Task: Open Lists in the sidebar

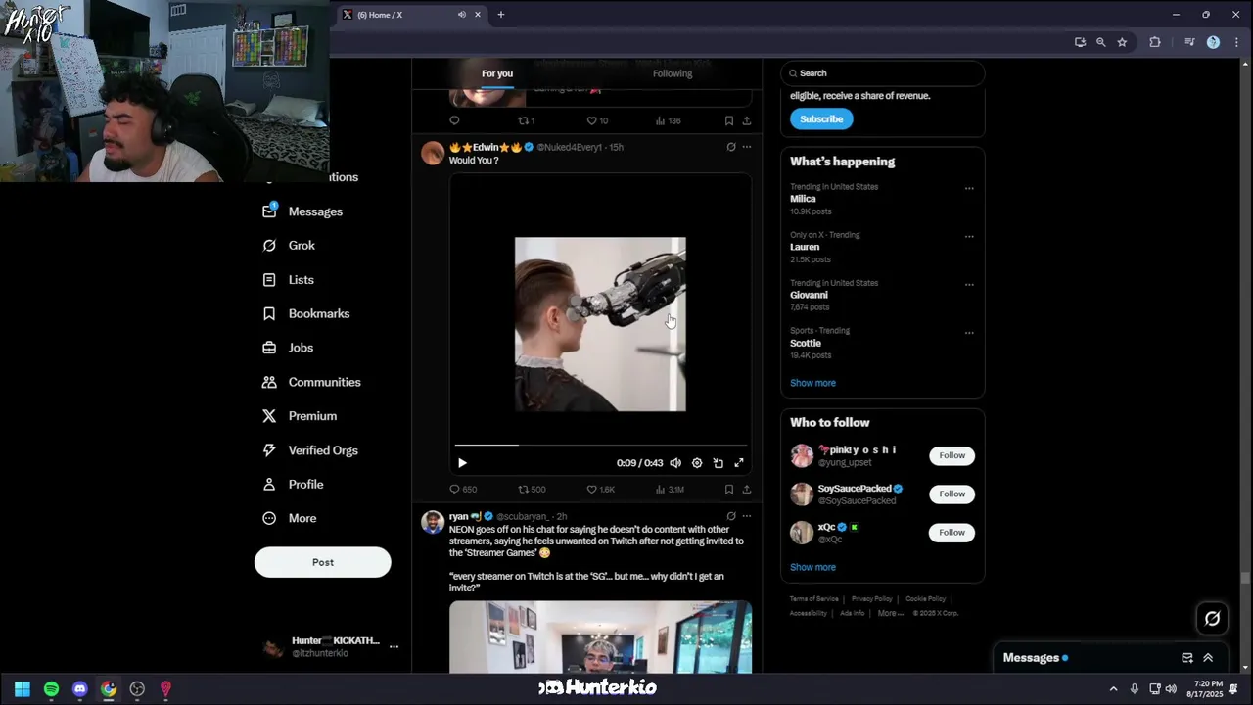Action: tap(289, 280)
